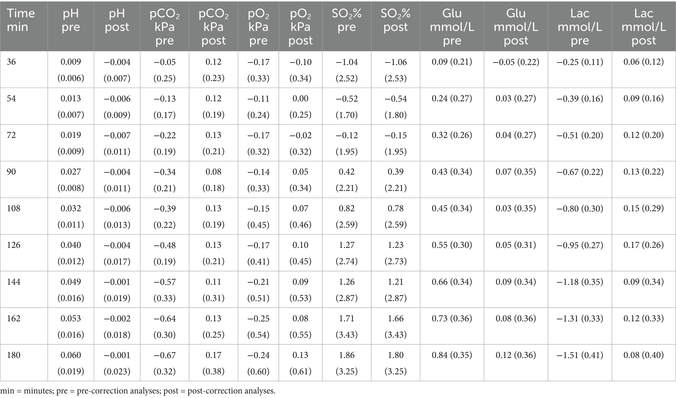Image resolution: width=676 pixels, height=398 pixels.
Task: Click the Glu mmol/L pre header
Action: (x=452, y=27)
